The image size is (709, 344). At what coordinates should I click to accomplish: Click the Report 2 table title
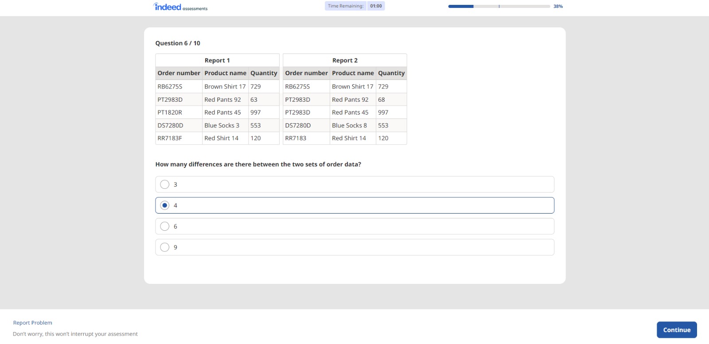(x=345, y=61)
